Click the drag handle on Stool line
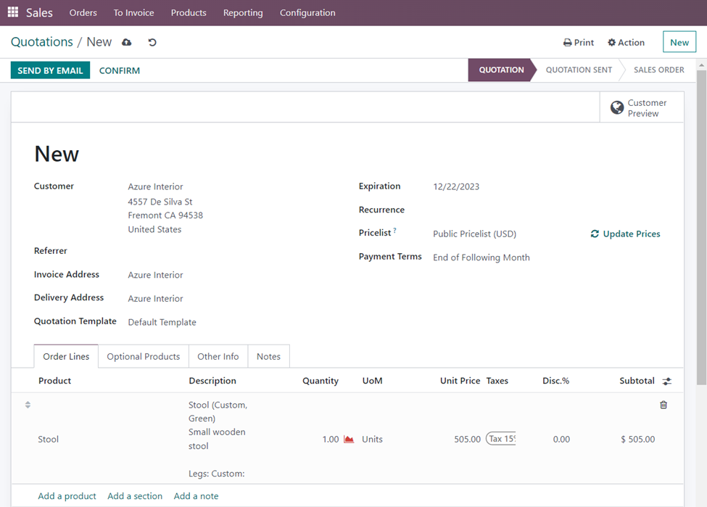Viewport: 707px width, 507px height. pos(28,405)
